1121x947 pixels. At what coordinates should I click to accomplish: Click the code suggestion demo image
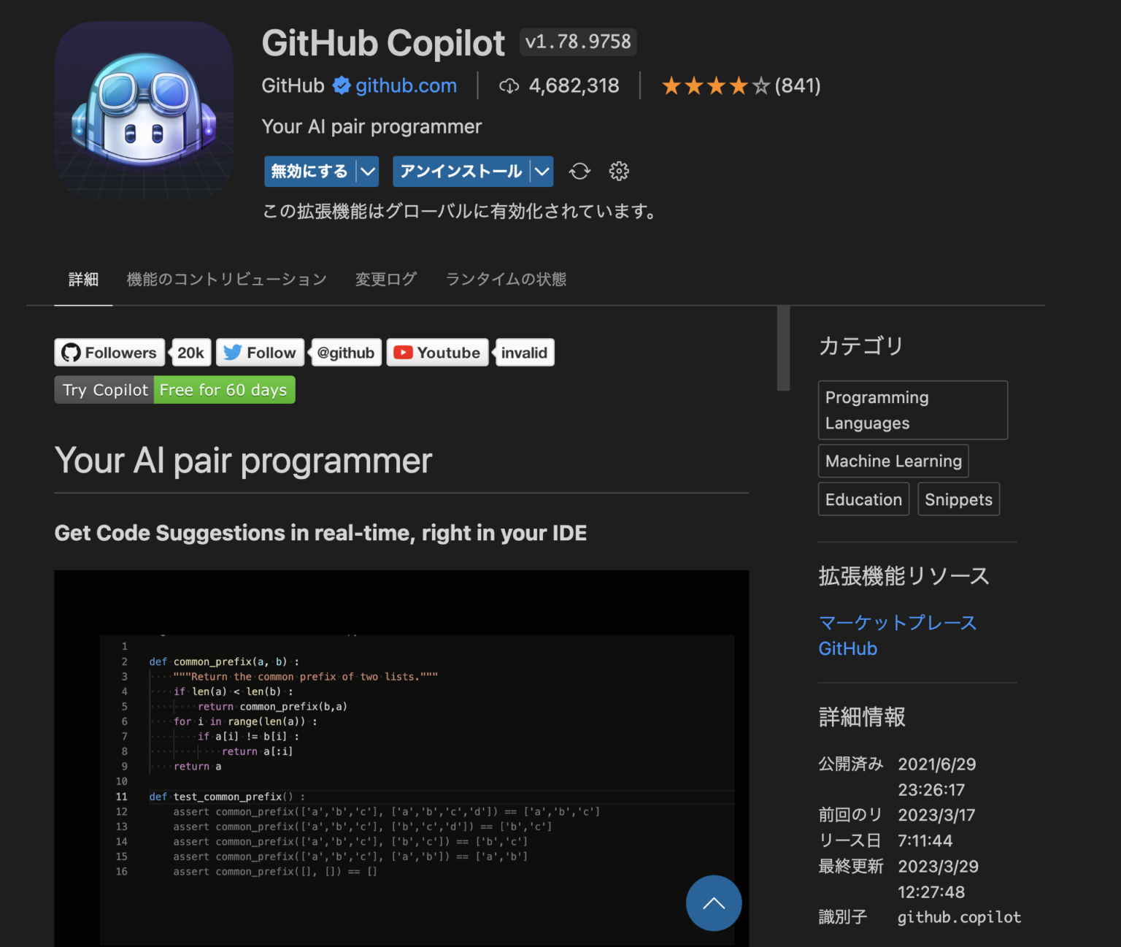tap(401, 758)
